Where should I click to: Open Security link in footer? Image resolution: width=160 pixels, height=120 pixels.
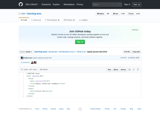pos(53,109)
